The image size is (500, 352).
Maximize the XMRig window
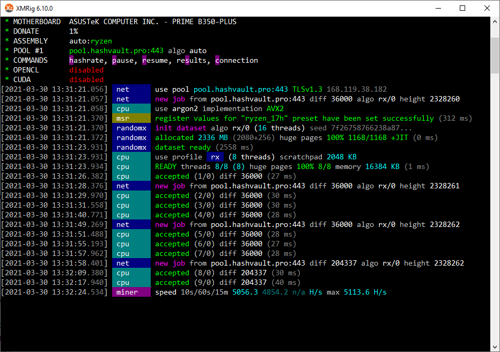tap(462, 8)
